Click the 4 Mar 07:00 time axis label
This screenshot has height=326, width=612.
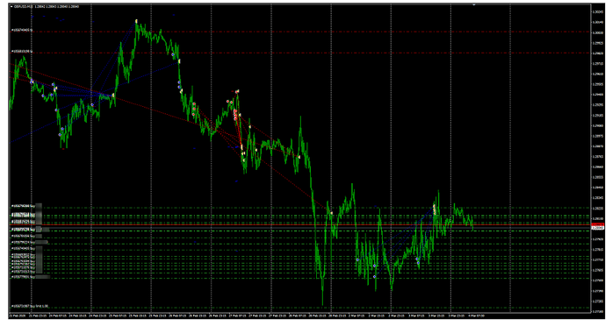[476, 315]
